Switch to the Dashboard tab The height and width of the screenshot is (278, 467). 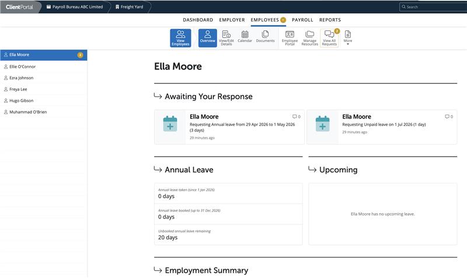[198, 20]
